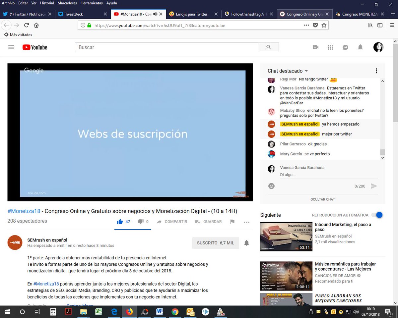Screen dimensions: 398x318
Task: Open the site info padlock icon
Action: pos(89,25)
